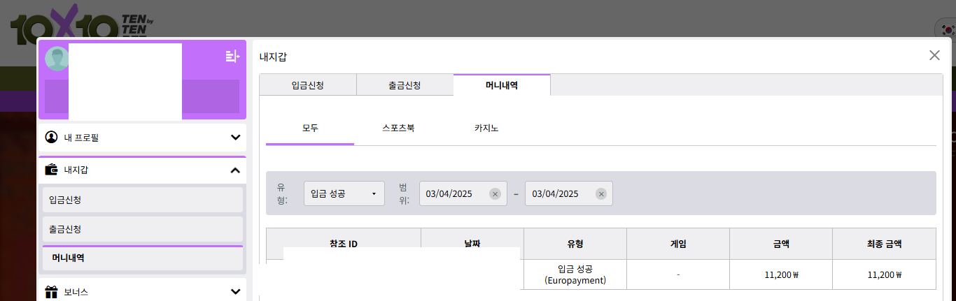Click the user avatar icon

pos(57,59)
